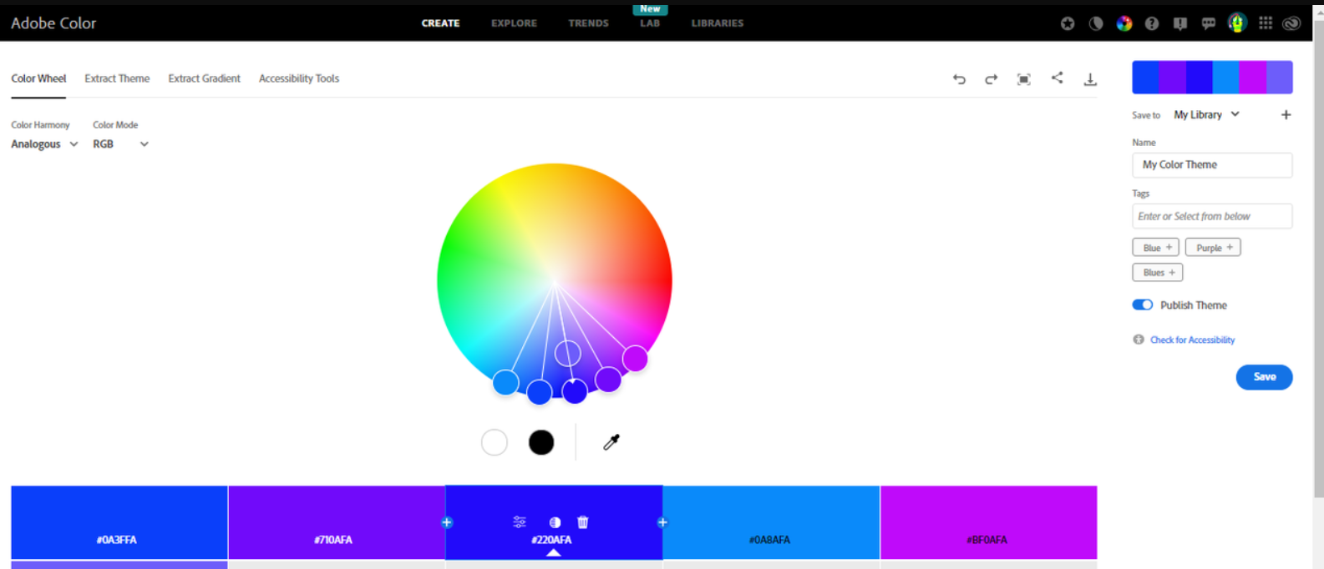The image size is (1324, 569).
Task: Open the full screen view icon
Action: [1023, 79]
